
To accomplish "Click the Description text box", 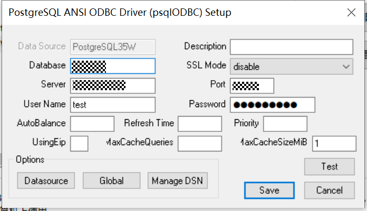I will (x=292, y=47).
